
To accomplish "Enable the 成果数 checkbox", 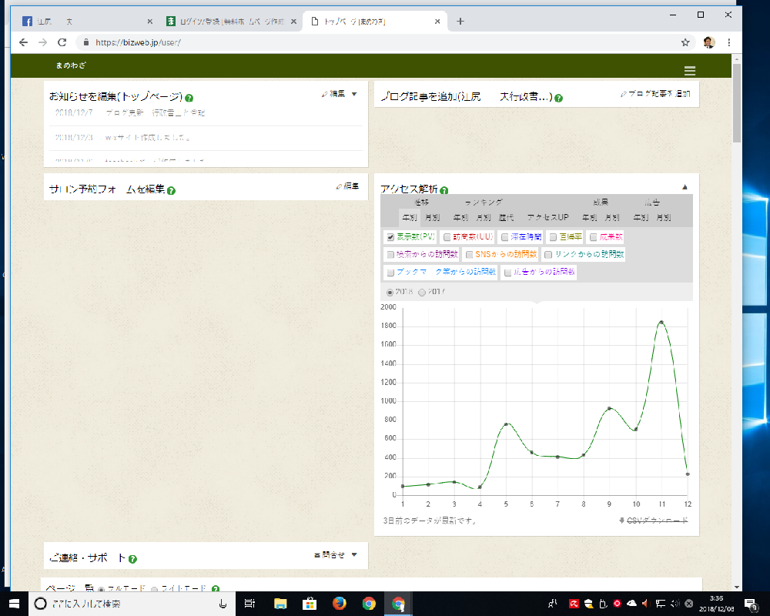I will click(593, 237).
